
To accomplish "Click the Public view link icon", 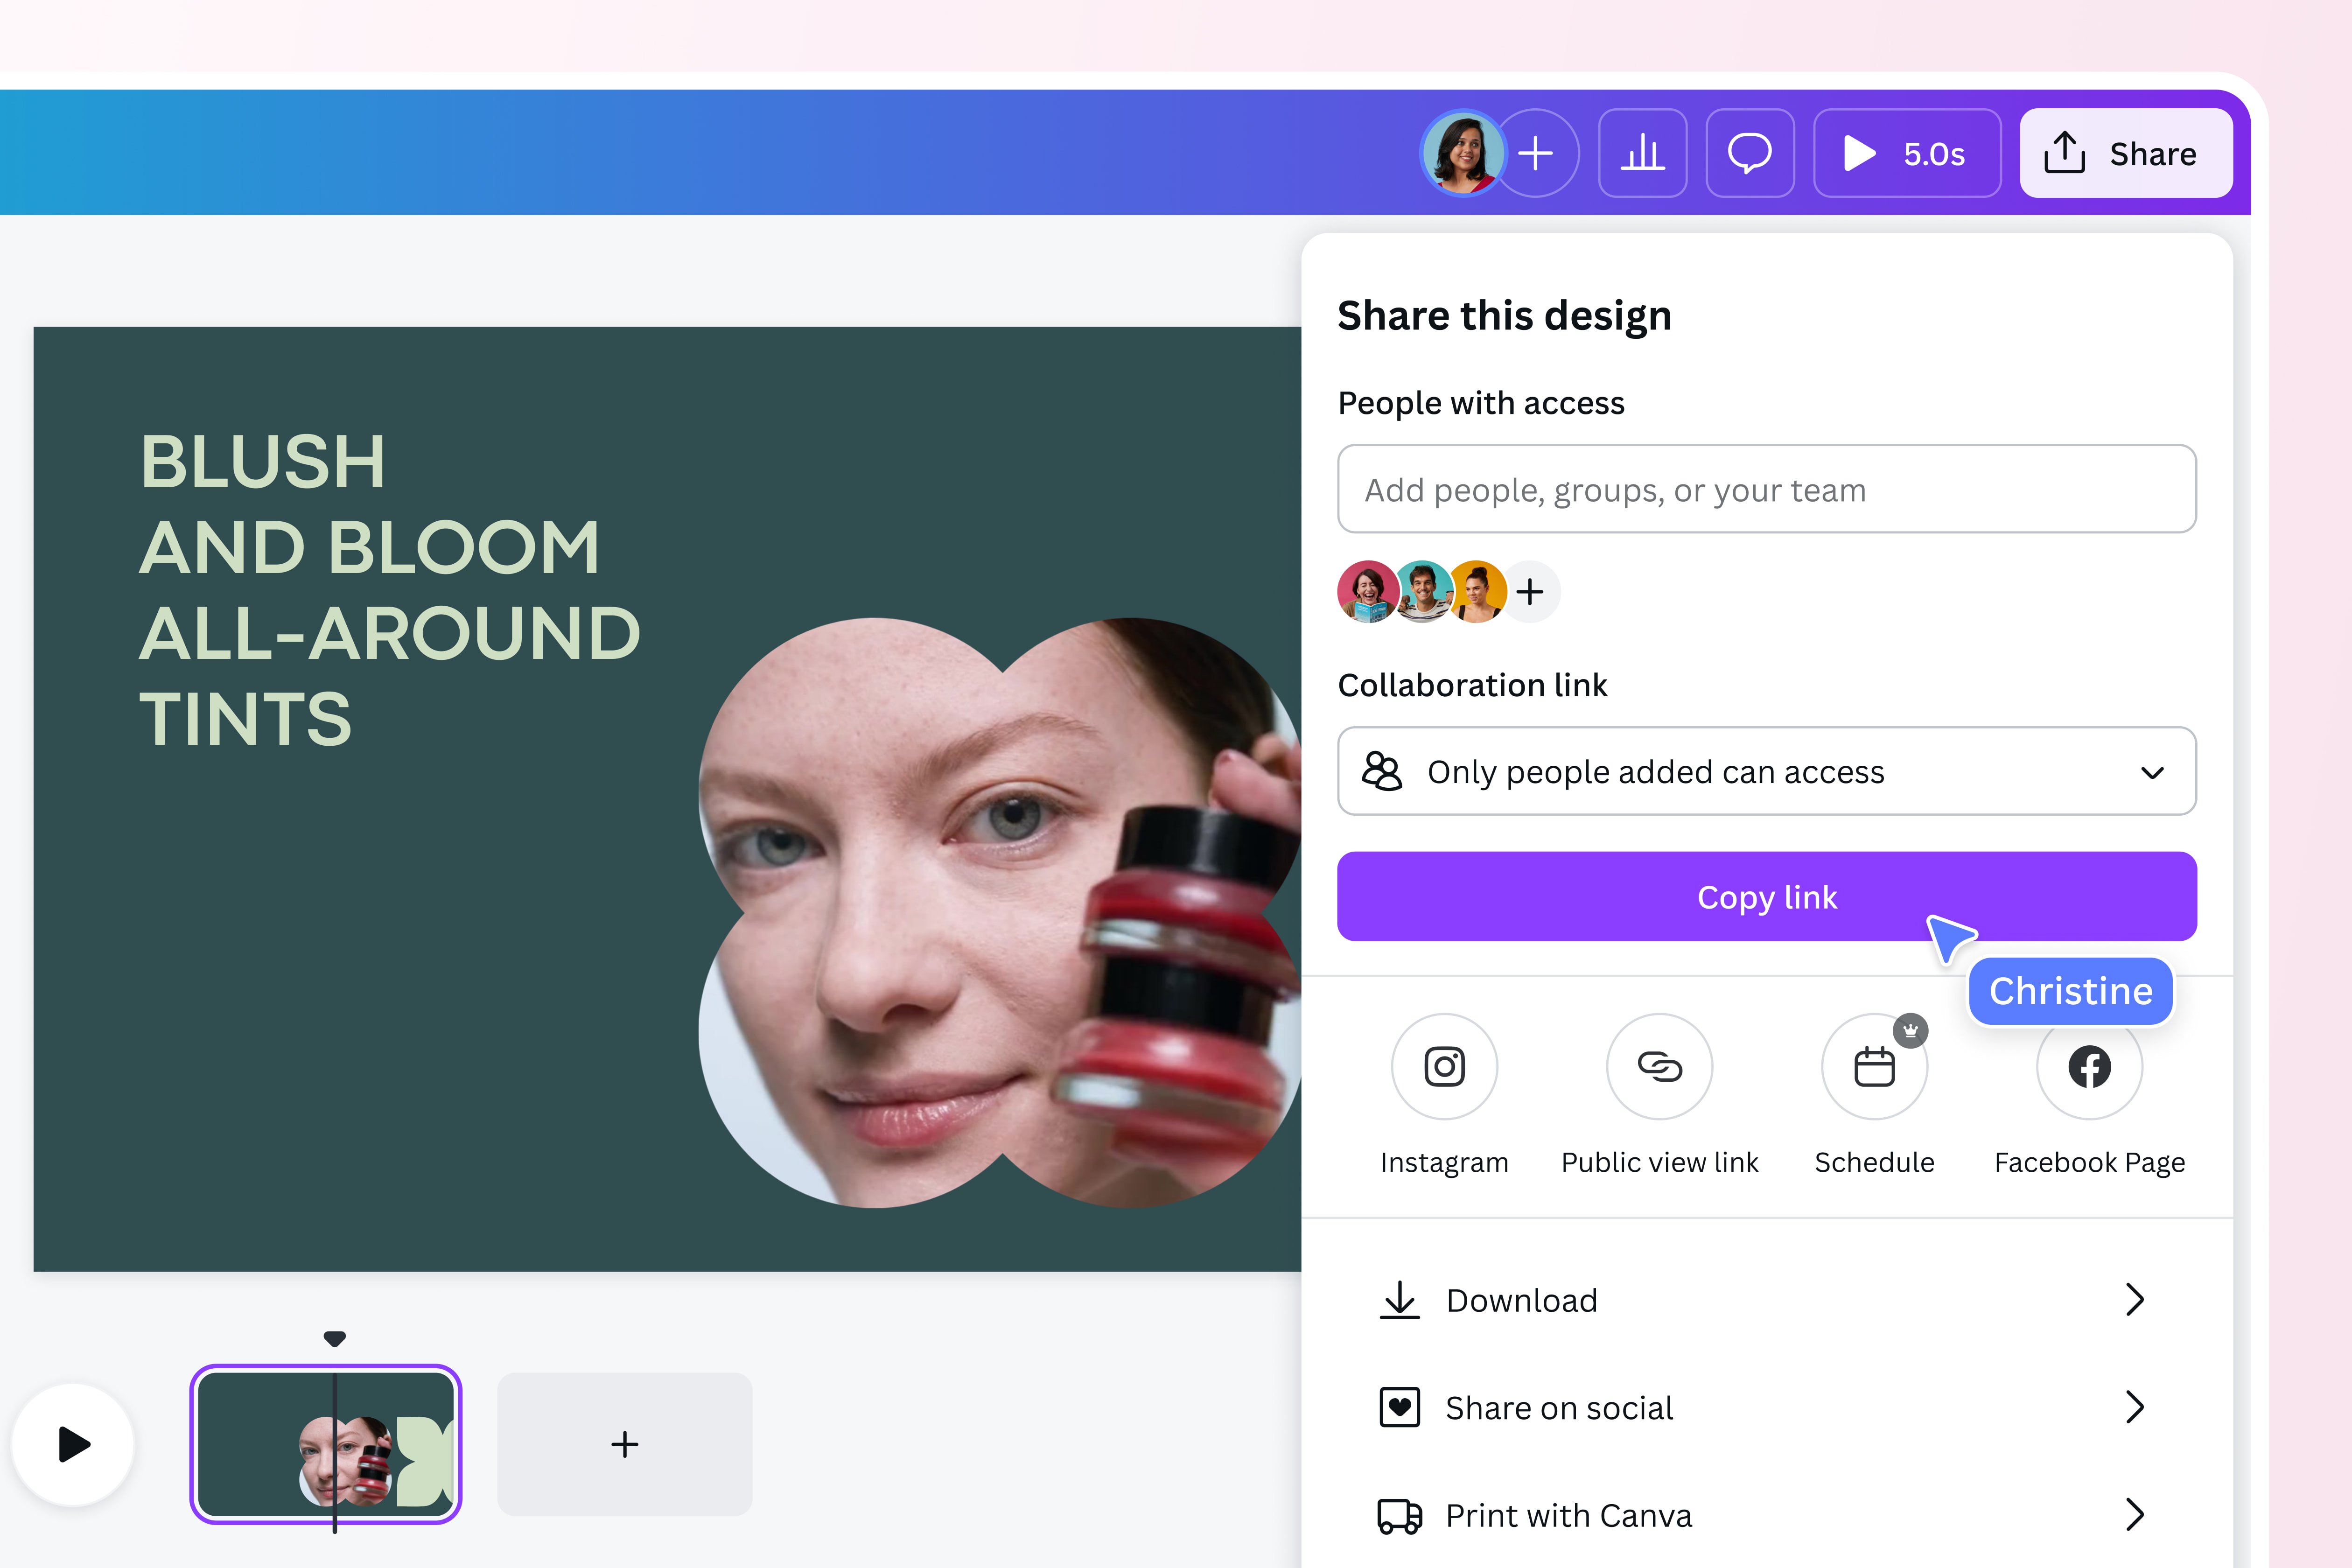I will click(1659, 1066).
